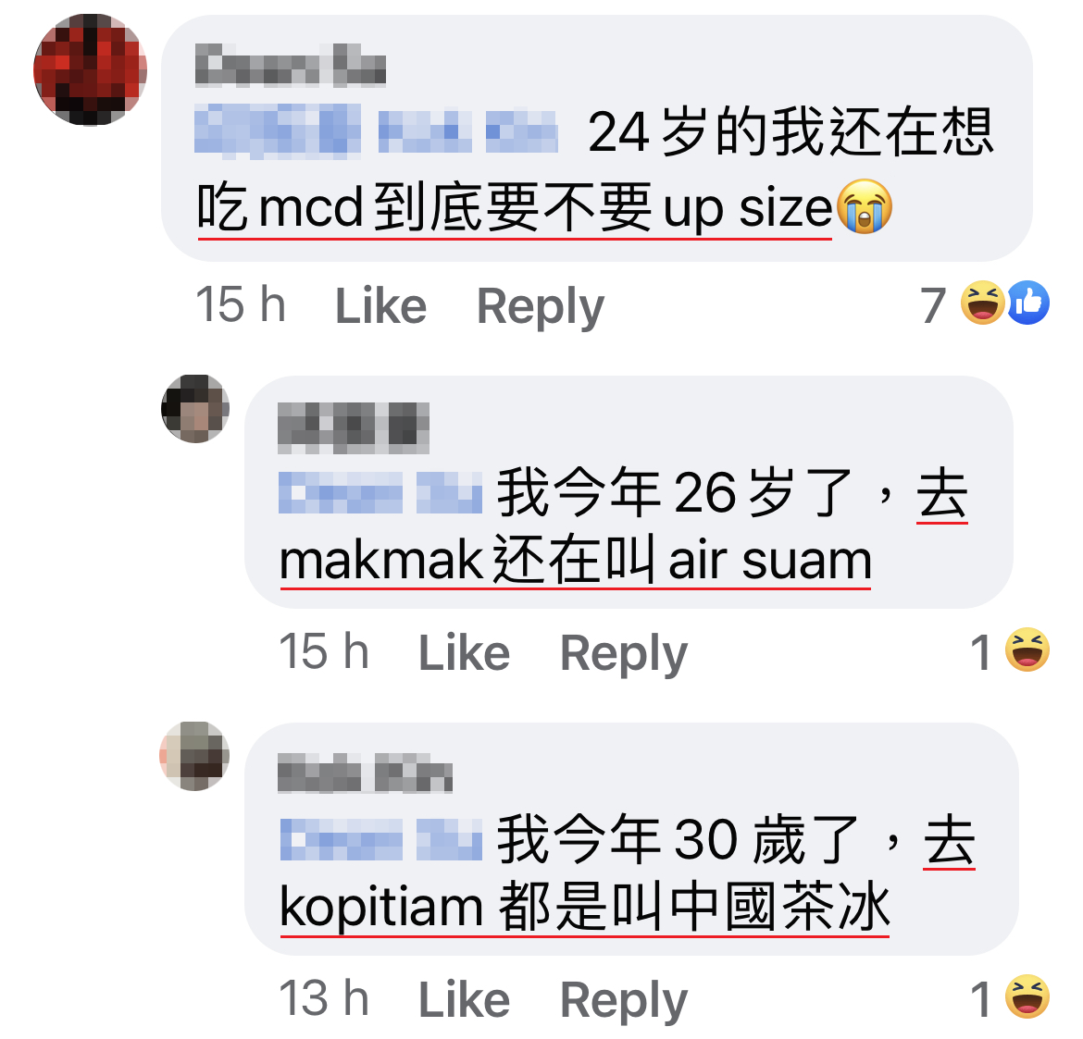Open blurred author name above kopitiam comment
Viewport: 1083px width, 1039px height.
pos(365,773)
